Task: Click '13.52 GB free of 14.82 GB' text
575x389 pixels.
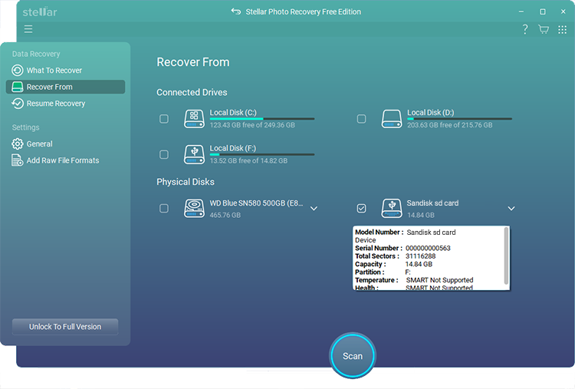Action: pos(248,160)
